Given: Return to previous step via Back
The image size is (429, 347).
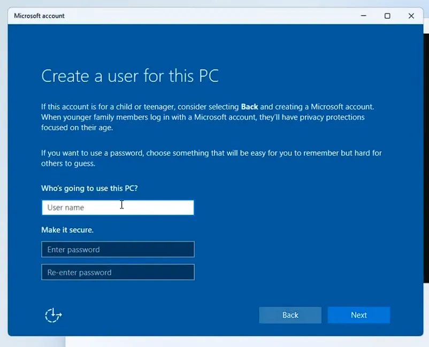Looking at the screenshot, I should point(290,315).
